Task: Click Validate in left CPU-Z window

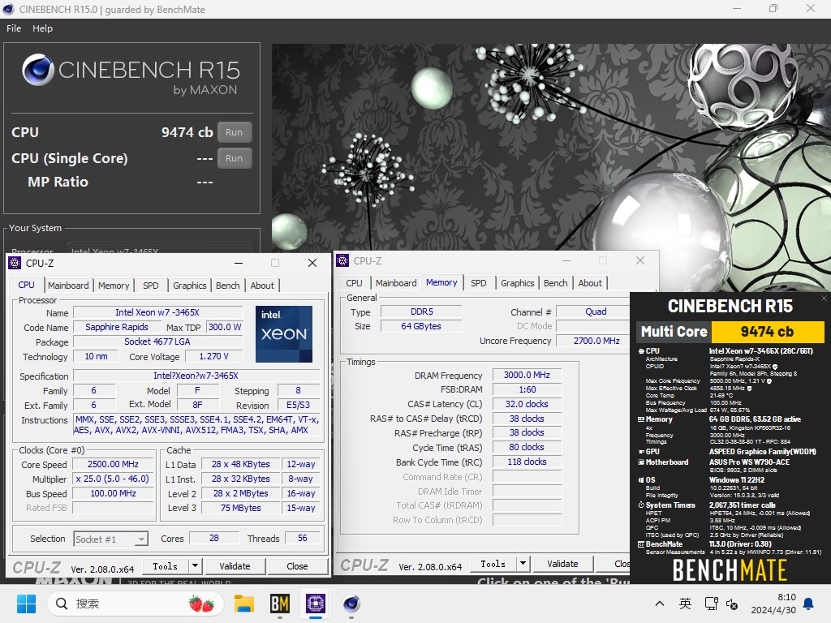Action: [235, 566]
